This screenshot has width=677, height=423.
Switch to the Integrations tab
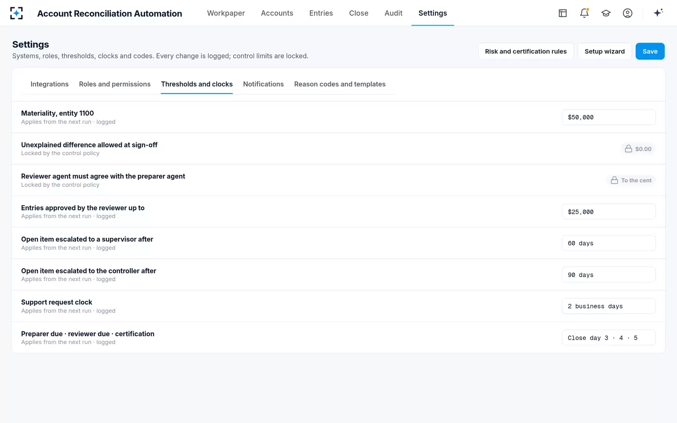pos(49,84)
